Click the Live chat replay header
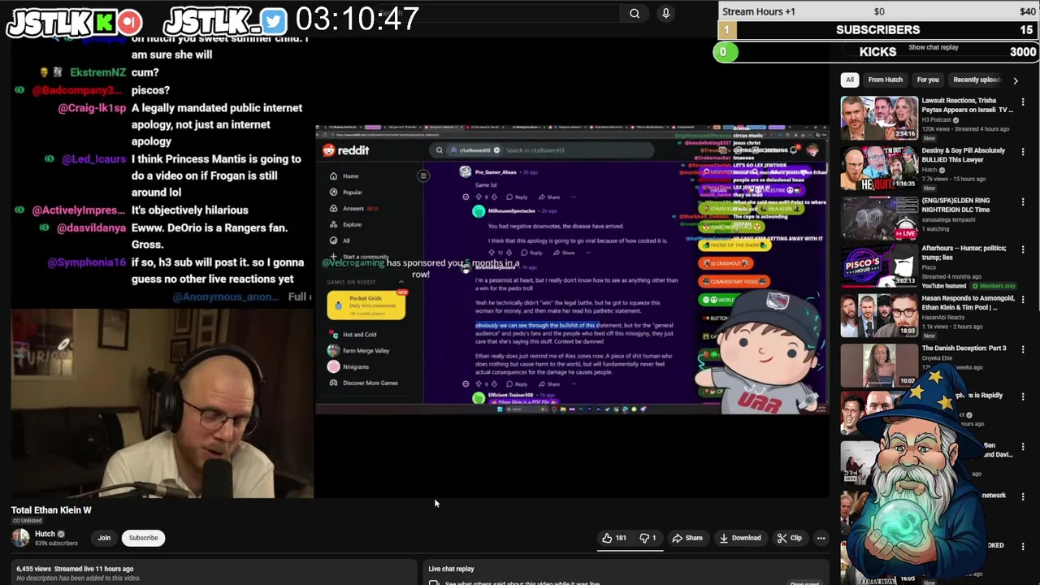Viewport: 1040px width, 585px height. click(x=451, y=569)
